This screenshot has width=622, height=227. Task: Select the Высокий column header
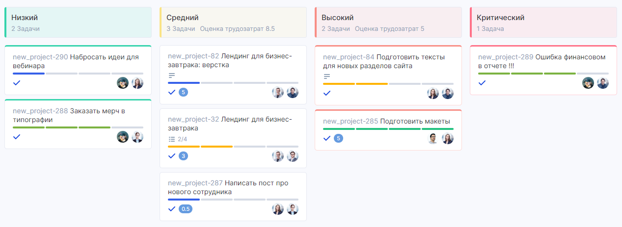[388, 23]
